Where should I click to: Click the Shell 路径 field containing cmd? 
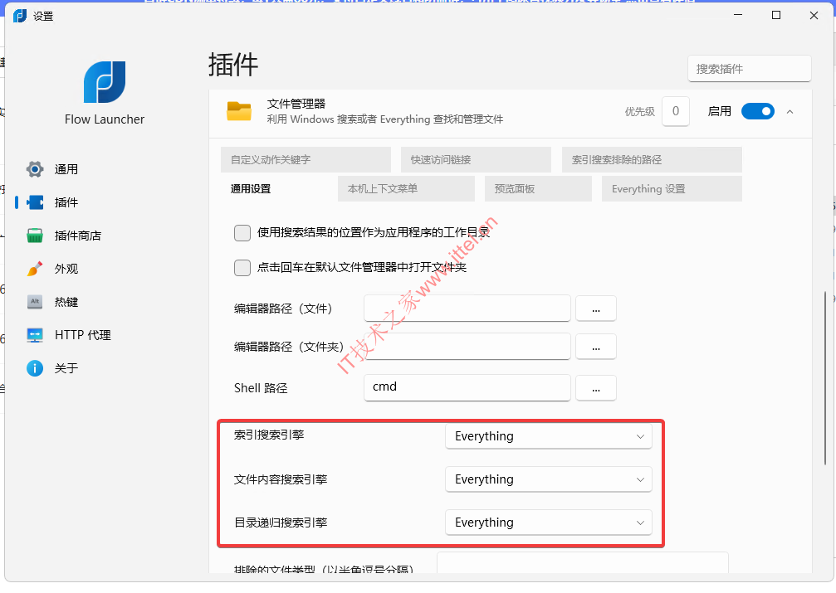tap(467, 388)
